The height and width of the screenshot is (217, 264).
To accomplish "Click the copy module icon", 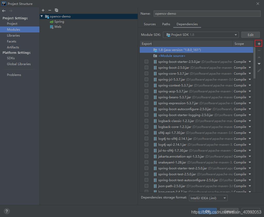I will (56, 10).
